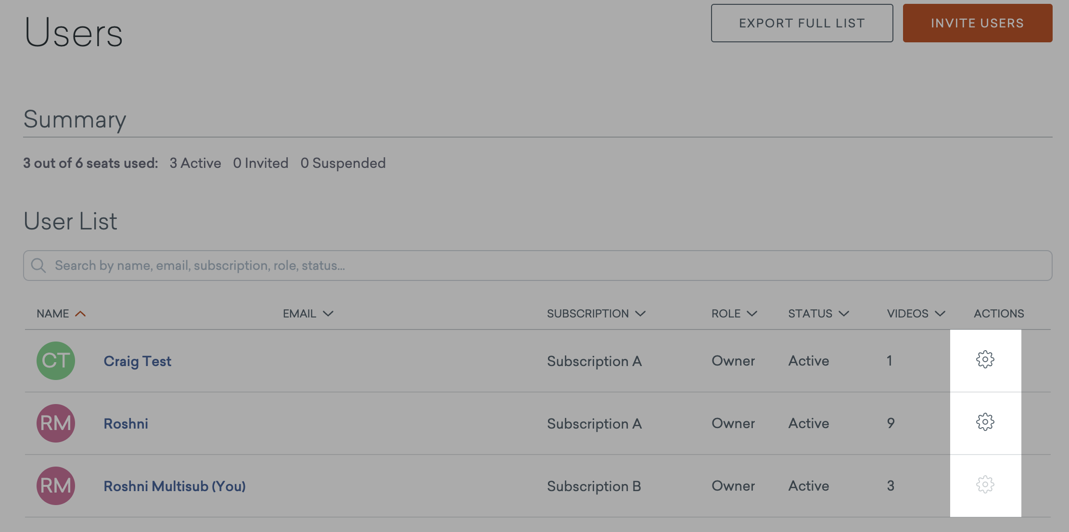Toggle Name column sort arrow
1069x532 pixels.
[x=80, y=314]
